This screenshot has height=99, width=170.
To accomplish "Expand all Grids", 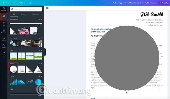I will [40, 51].
